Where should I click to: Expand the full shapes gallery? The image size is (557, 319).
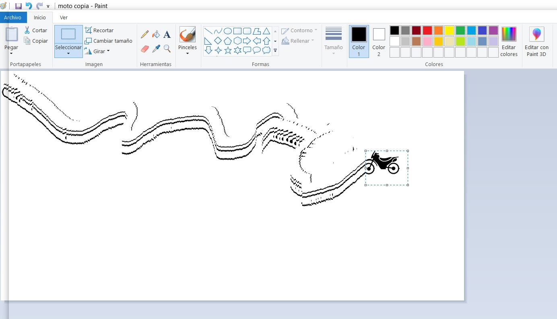pos(275,51)
